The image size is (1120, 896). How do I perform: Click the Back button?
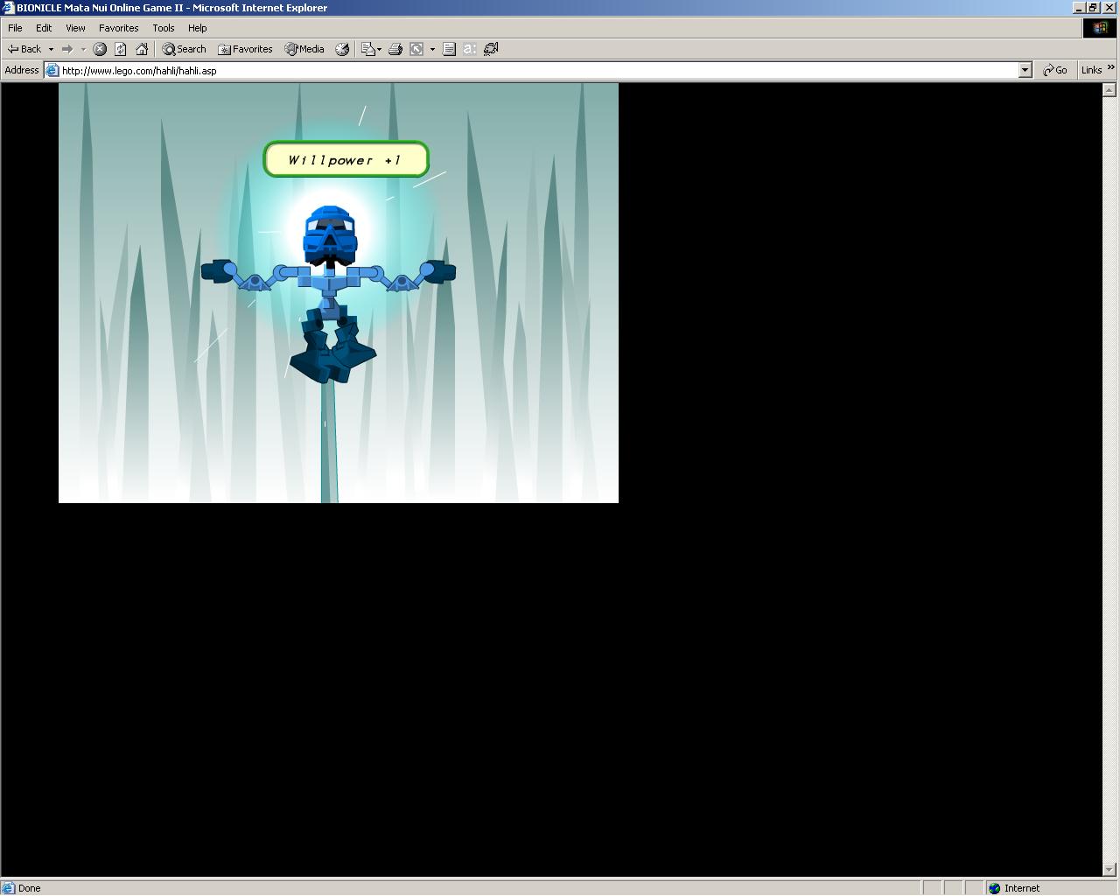click(24, 49)
